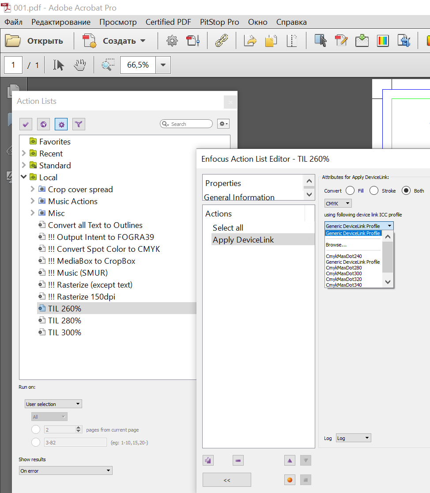Click the Hand tool icon
The width and height of the screenshot is (430, 493).
tap(79, 65)
